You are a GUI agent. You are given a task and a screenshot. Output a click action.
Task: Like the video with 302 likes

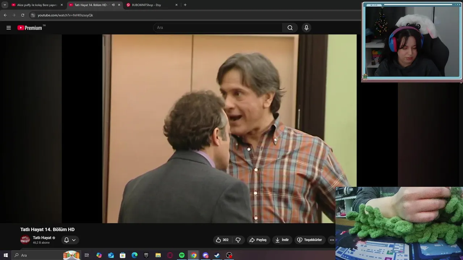pyautogui.click(x=222, y=240)
